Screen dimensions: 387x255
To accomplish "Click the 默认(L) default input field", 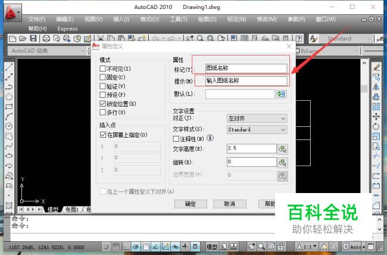I will (x=240, y=94).
